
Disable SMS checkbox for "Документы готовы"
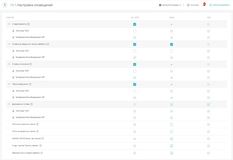[208, 104]
